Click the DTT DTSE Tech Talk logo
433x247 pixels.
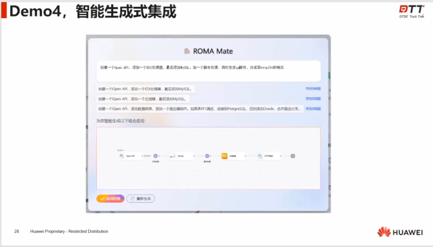tap(411, 11)
